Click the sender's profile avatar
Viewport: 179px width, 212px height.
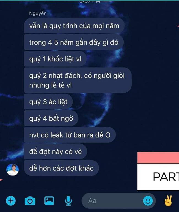click(x=12, y=170)
